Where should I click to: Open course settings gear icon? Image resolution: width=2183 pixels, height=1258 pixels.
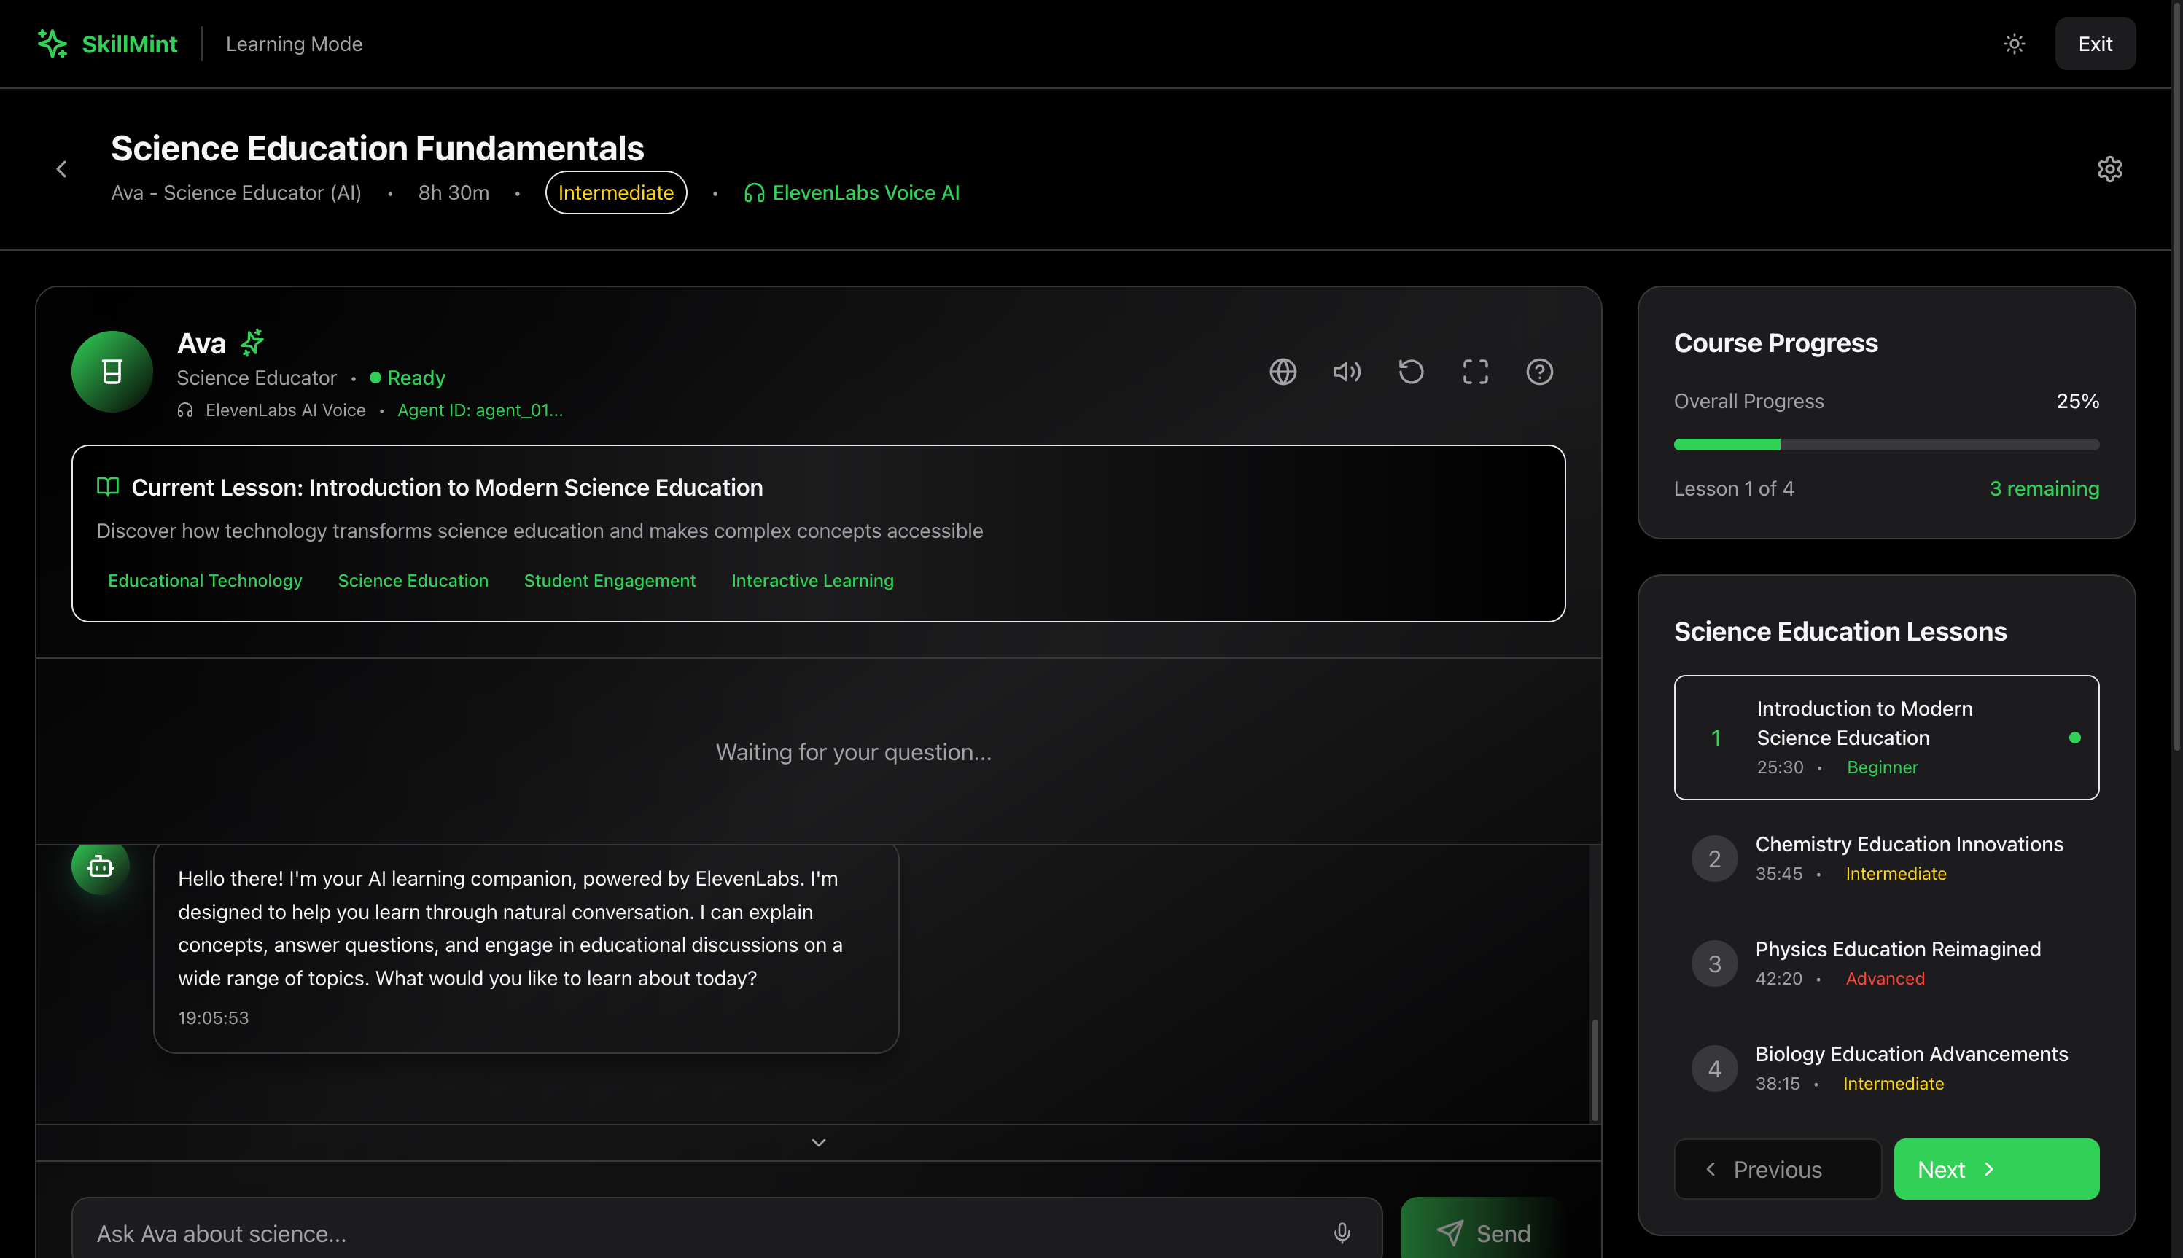pyautogui.click(x=2109, y=169)
